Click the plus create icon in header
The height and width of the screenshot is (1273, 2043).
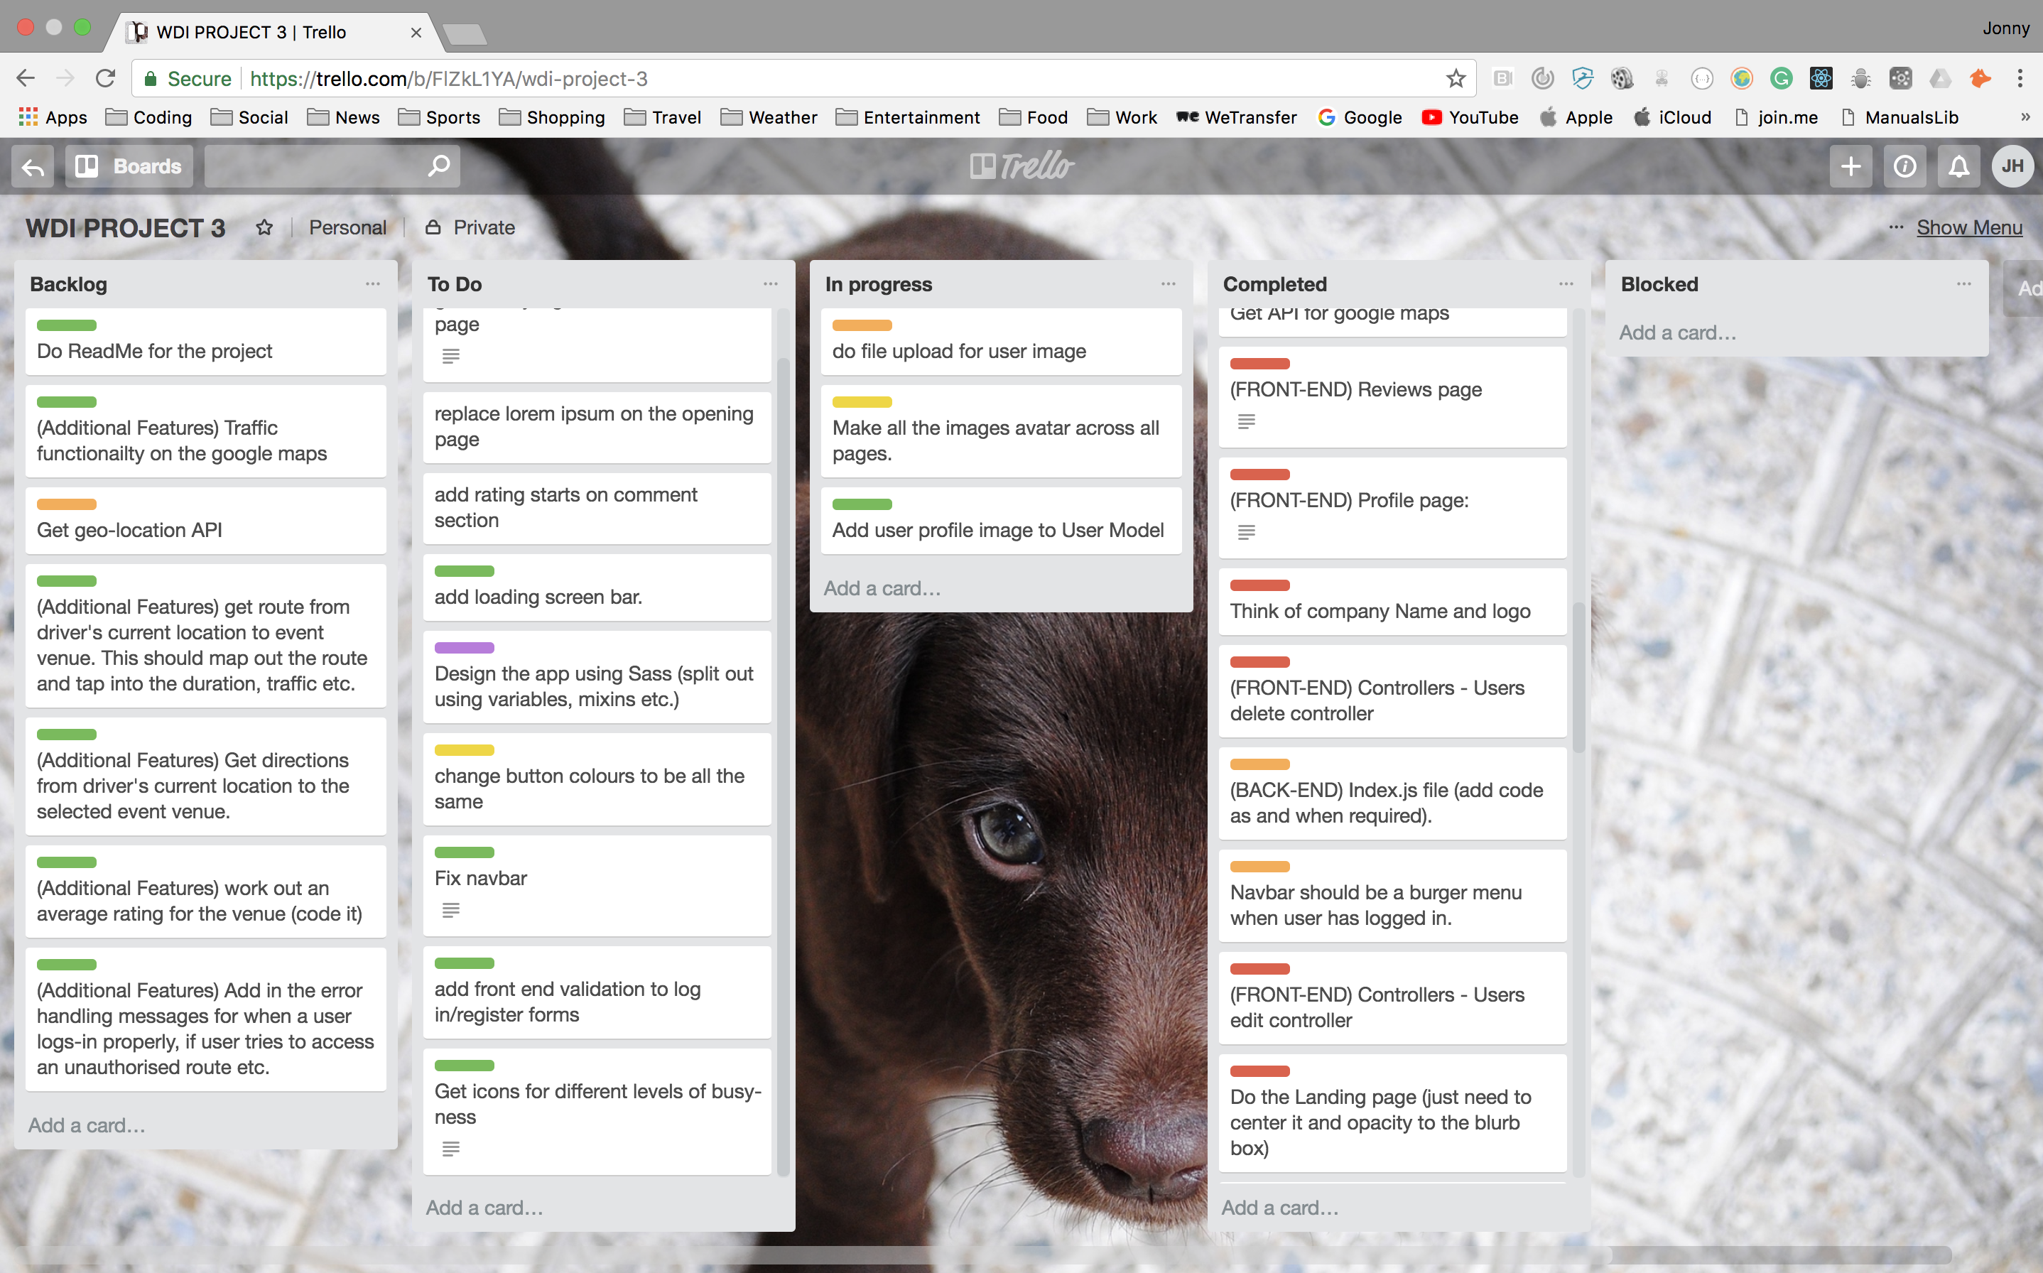1850,167
